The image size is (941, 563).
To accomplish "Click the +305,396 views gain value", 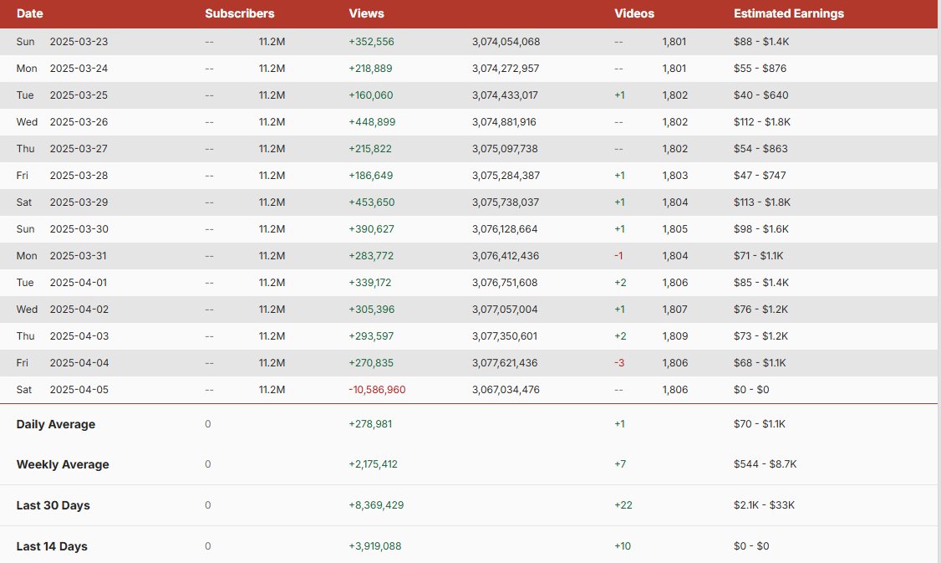I will click(372, 310).
